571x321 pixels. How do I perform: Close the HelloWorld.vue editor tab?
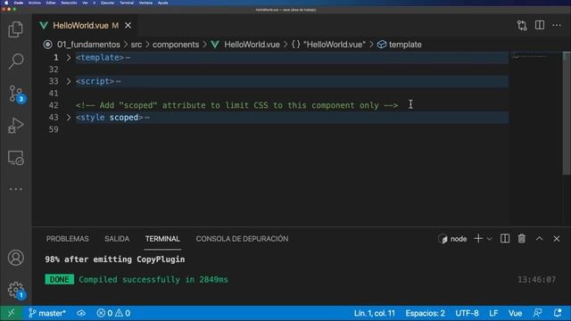[x=128, y=26]
